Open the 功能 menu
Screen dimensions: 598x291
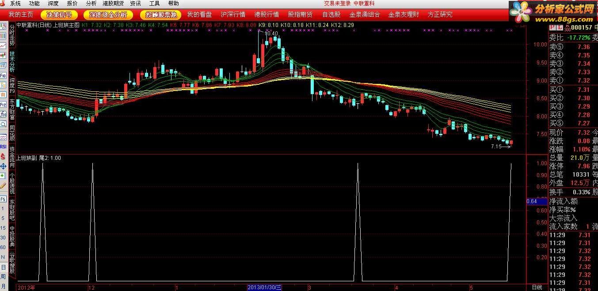(x=34, y=3)
